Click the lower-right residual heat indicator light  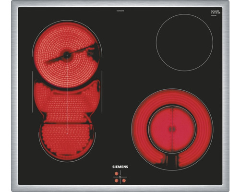click(124, 181)
